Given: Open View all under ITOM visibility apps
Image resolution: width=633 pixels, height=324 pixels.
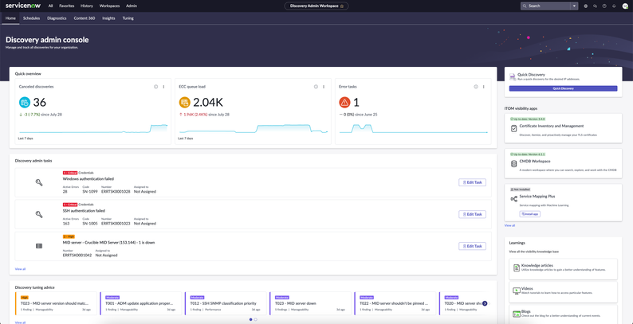Looking at the screenshot, I should [x=509, y=225].
